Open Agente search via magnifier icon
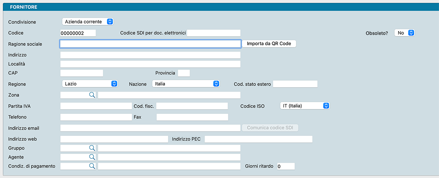439x178 pixels. 92,157
